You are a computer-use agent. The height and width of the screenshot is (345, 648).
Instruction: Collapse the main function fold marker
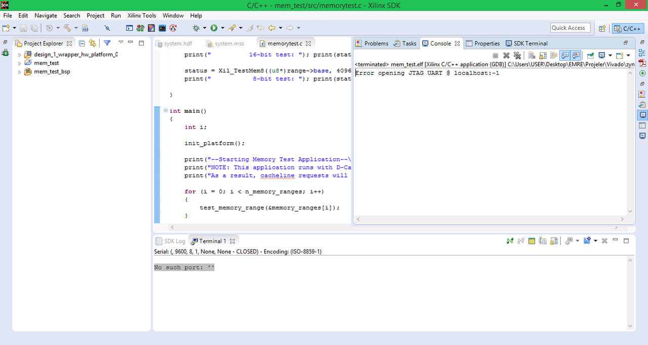point(166,110)
